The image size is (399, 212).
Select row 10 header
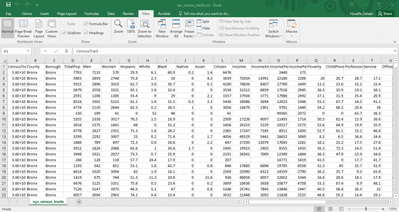point(4,119)
